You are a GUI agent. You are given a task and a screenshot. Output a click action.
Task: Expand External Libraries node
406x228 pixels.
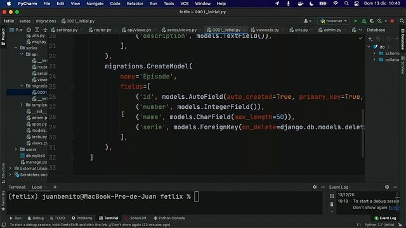10,168
